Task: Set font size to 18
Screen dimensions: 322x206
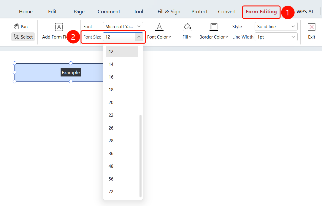Action: [x=122, y=90]
